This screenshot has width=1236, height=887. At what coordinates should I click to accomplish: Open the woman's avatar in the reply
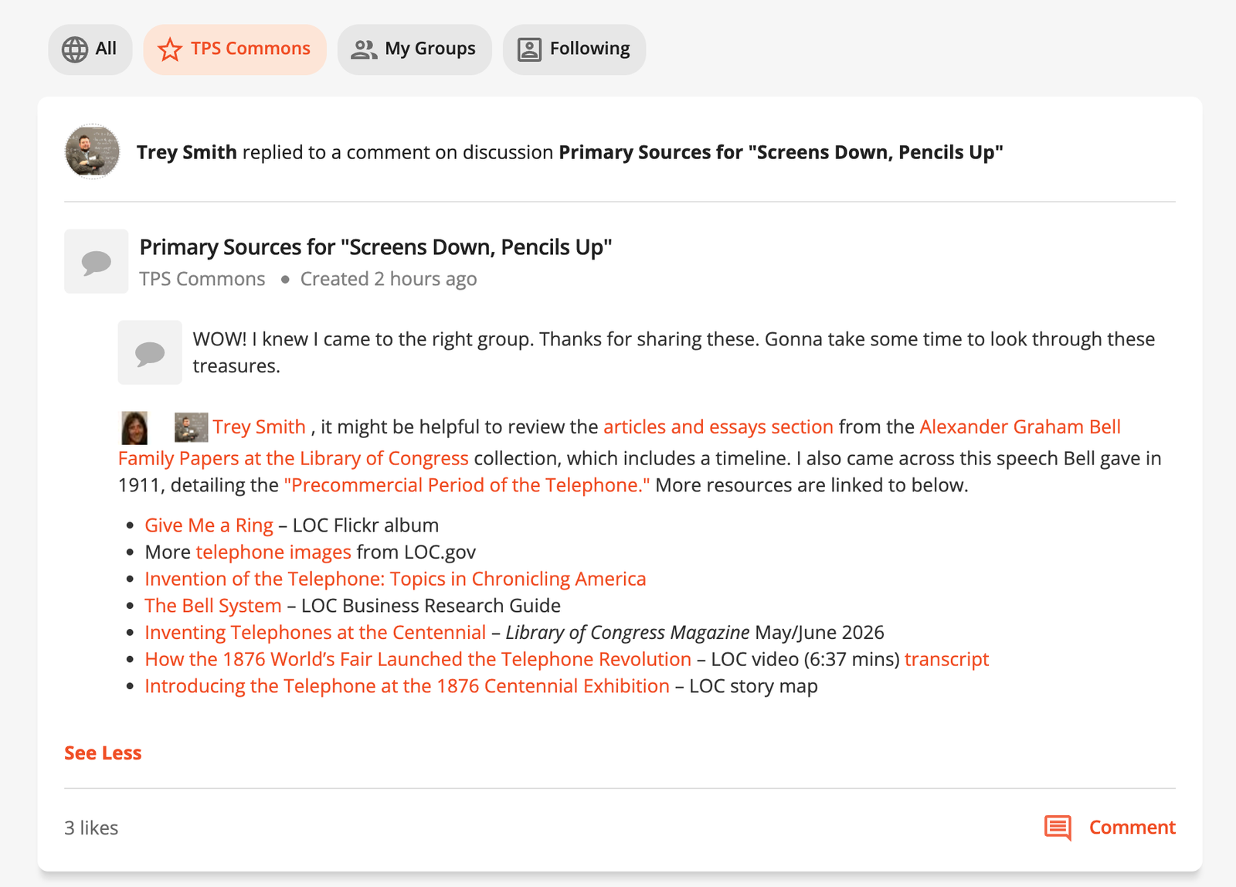(x=134, y=427)
